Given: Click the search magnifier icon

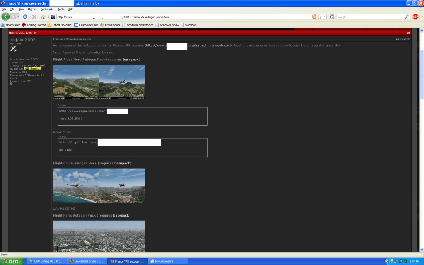Looking at the screenshot, I should 407,17.
